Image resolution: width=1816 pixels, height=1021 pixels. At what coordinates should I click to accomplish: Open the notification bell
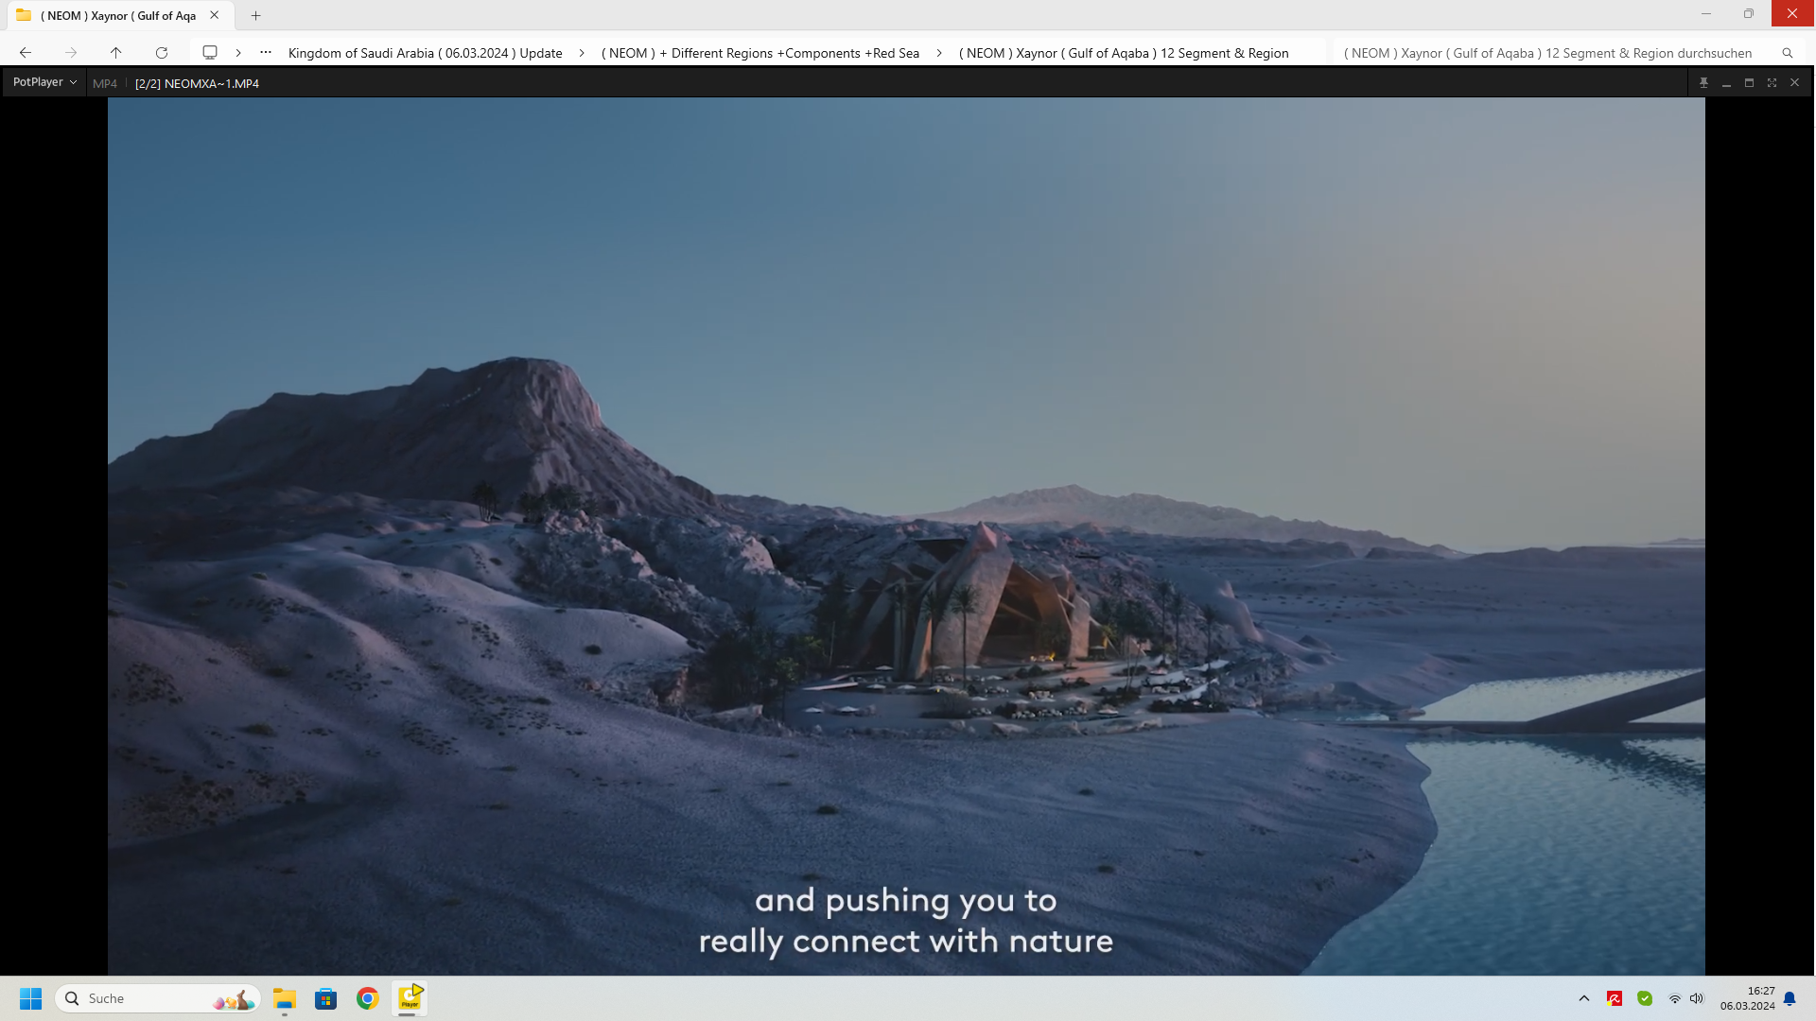(1790, 998)
